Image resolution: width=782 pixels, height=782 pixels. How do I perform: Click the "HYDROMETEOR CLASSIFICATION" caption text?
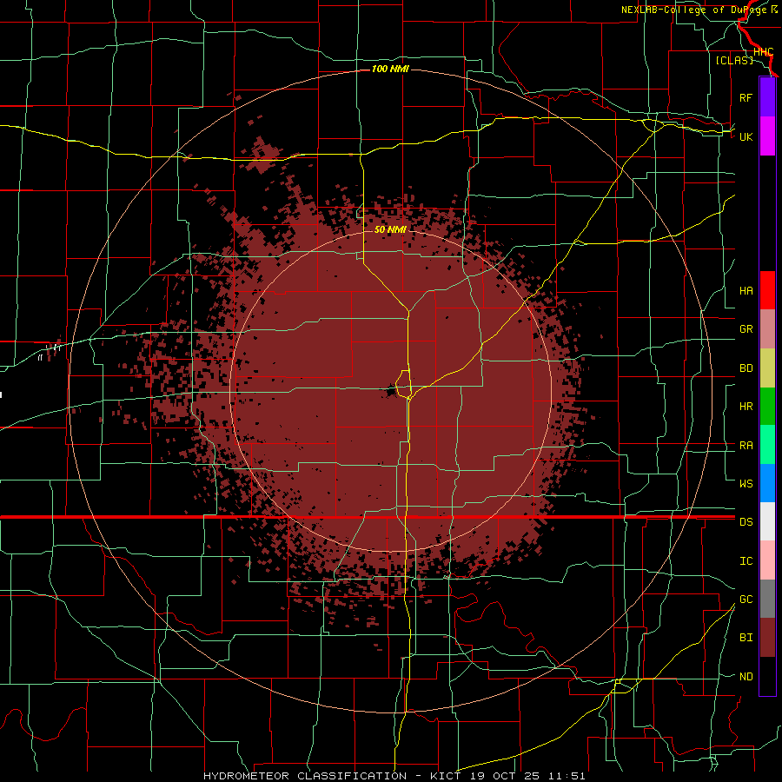[305, 776]
